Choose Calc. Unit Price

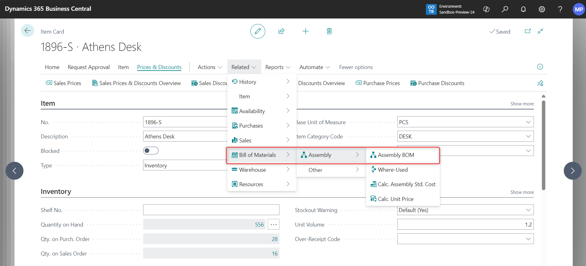coord(403,199)
